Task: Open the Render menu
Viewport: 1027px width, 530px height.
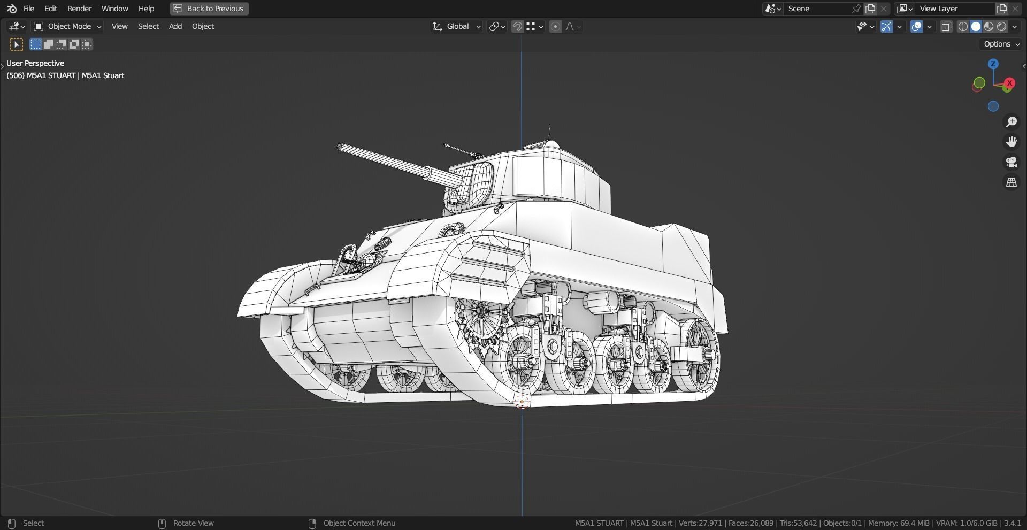Action: click(x=79, y=9)
